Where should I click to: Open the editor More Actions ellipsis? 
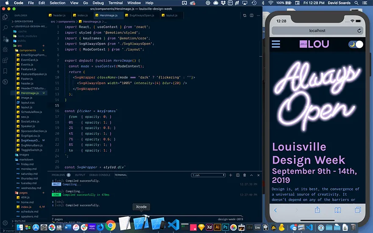coord(258,15)
